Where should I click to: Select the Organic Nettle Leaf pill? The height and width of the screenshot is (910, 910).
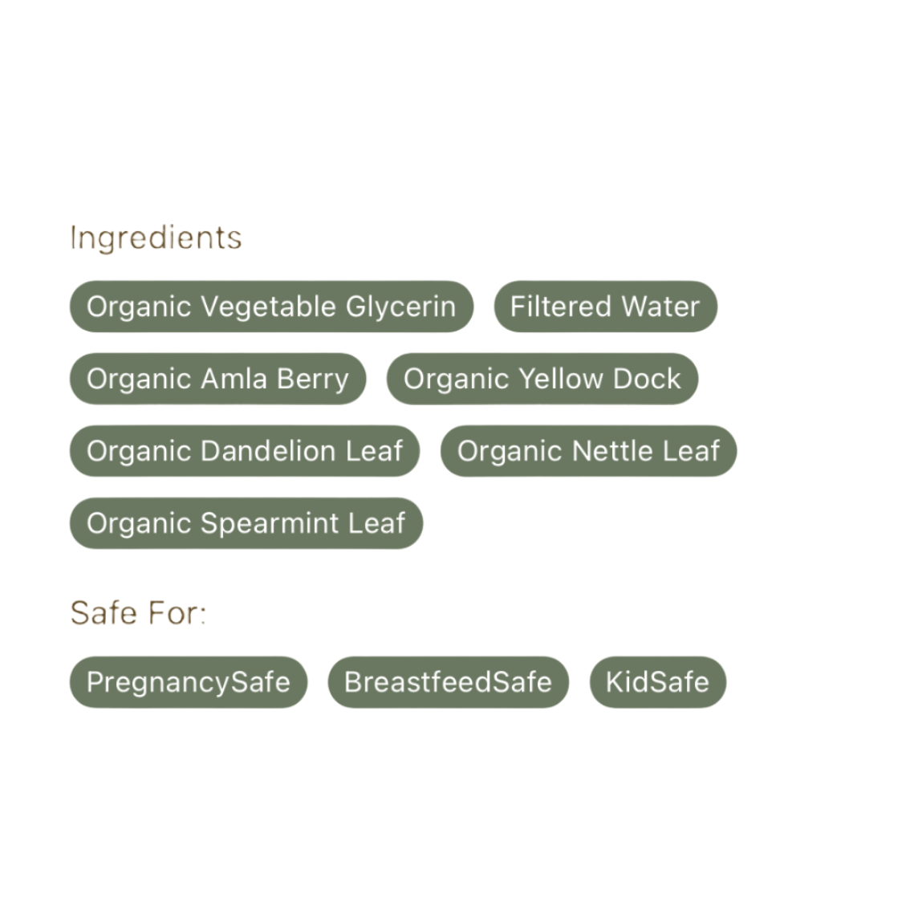[x=588, y=451]
